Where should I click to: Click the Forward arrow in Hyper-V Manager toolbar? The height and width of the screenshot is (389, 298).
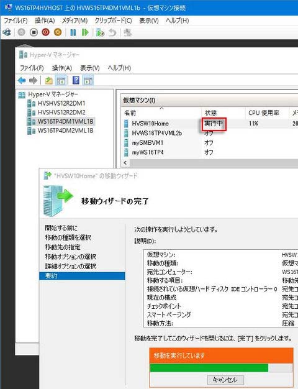click(33, 80)
